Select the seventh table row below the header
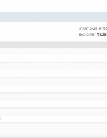 click(53, 96)
